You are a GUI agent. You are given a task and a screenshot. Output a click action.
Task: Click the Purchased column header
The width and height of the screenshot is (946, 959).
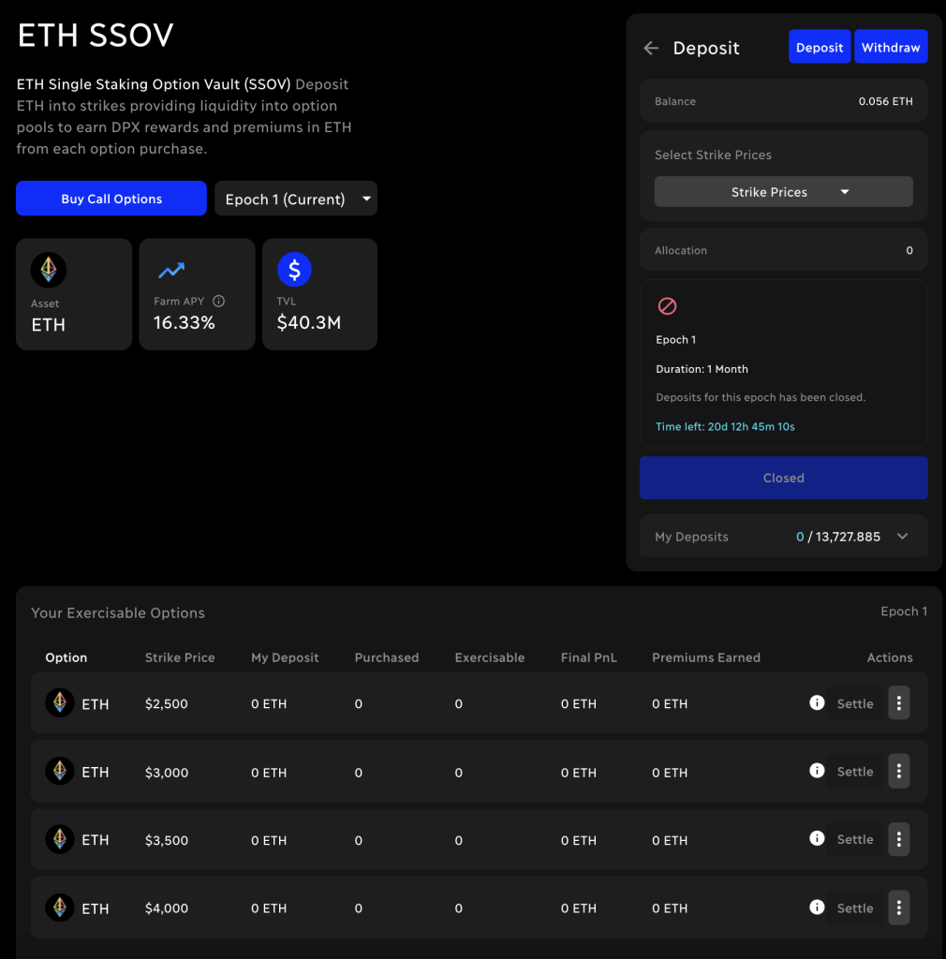tap(387, 657)
